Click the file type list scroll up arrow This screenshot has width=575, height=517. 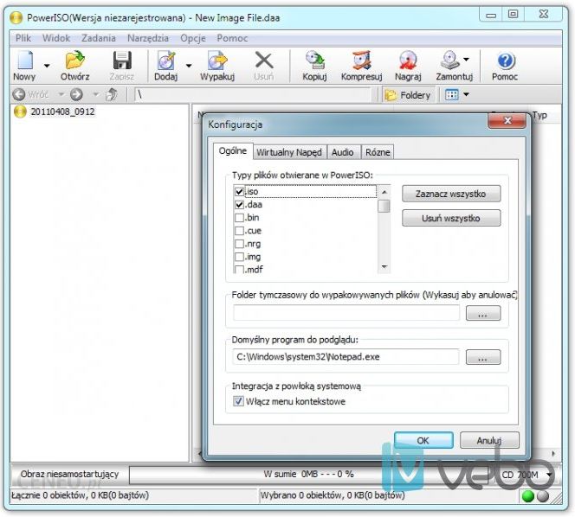tap(384, 192)
